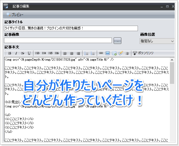Click the scrollbar up arrow in 記事本文
Screen dimensions: 179x146
click(172, 60)
